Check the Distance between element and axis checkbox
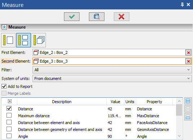This screenshot has width=193, height=140. coord(9,122)
